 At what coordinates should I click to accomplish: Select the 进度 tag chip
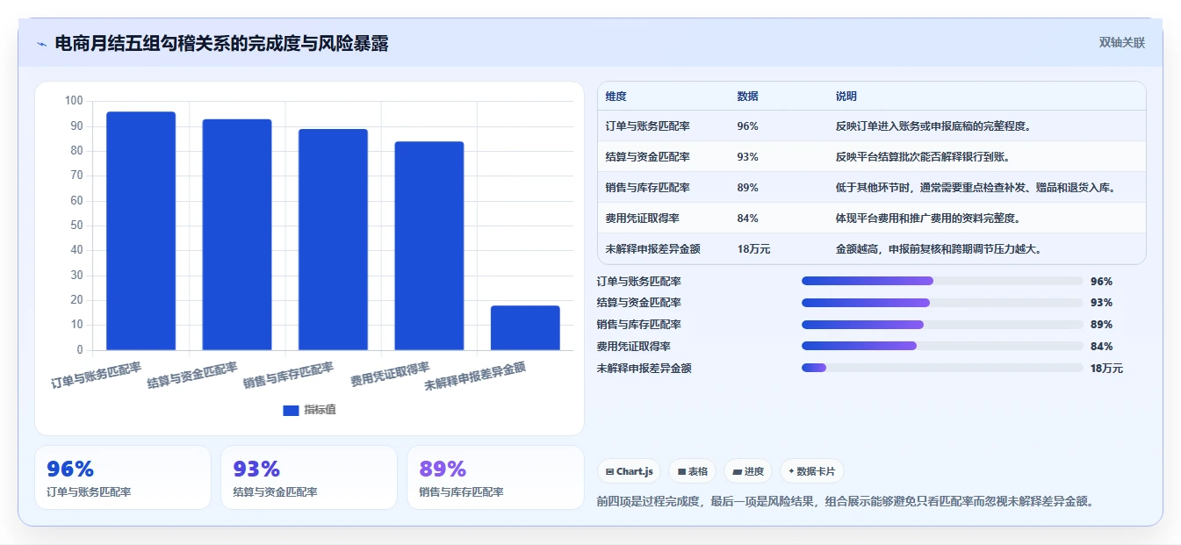[748, 471]
